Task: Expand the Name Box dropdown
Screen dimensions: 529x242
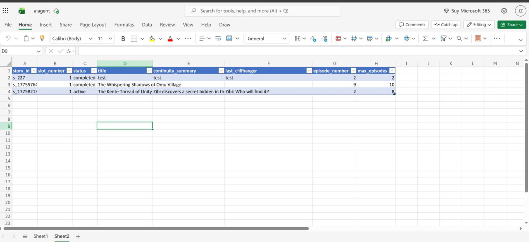Action: tap(39, 51)
